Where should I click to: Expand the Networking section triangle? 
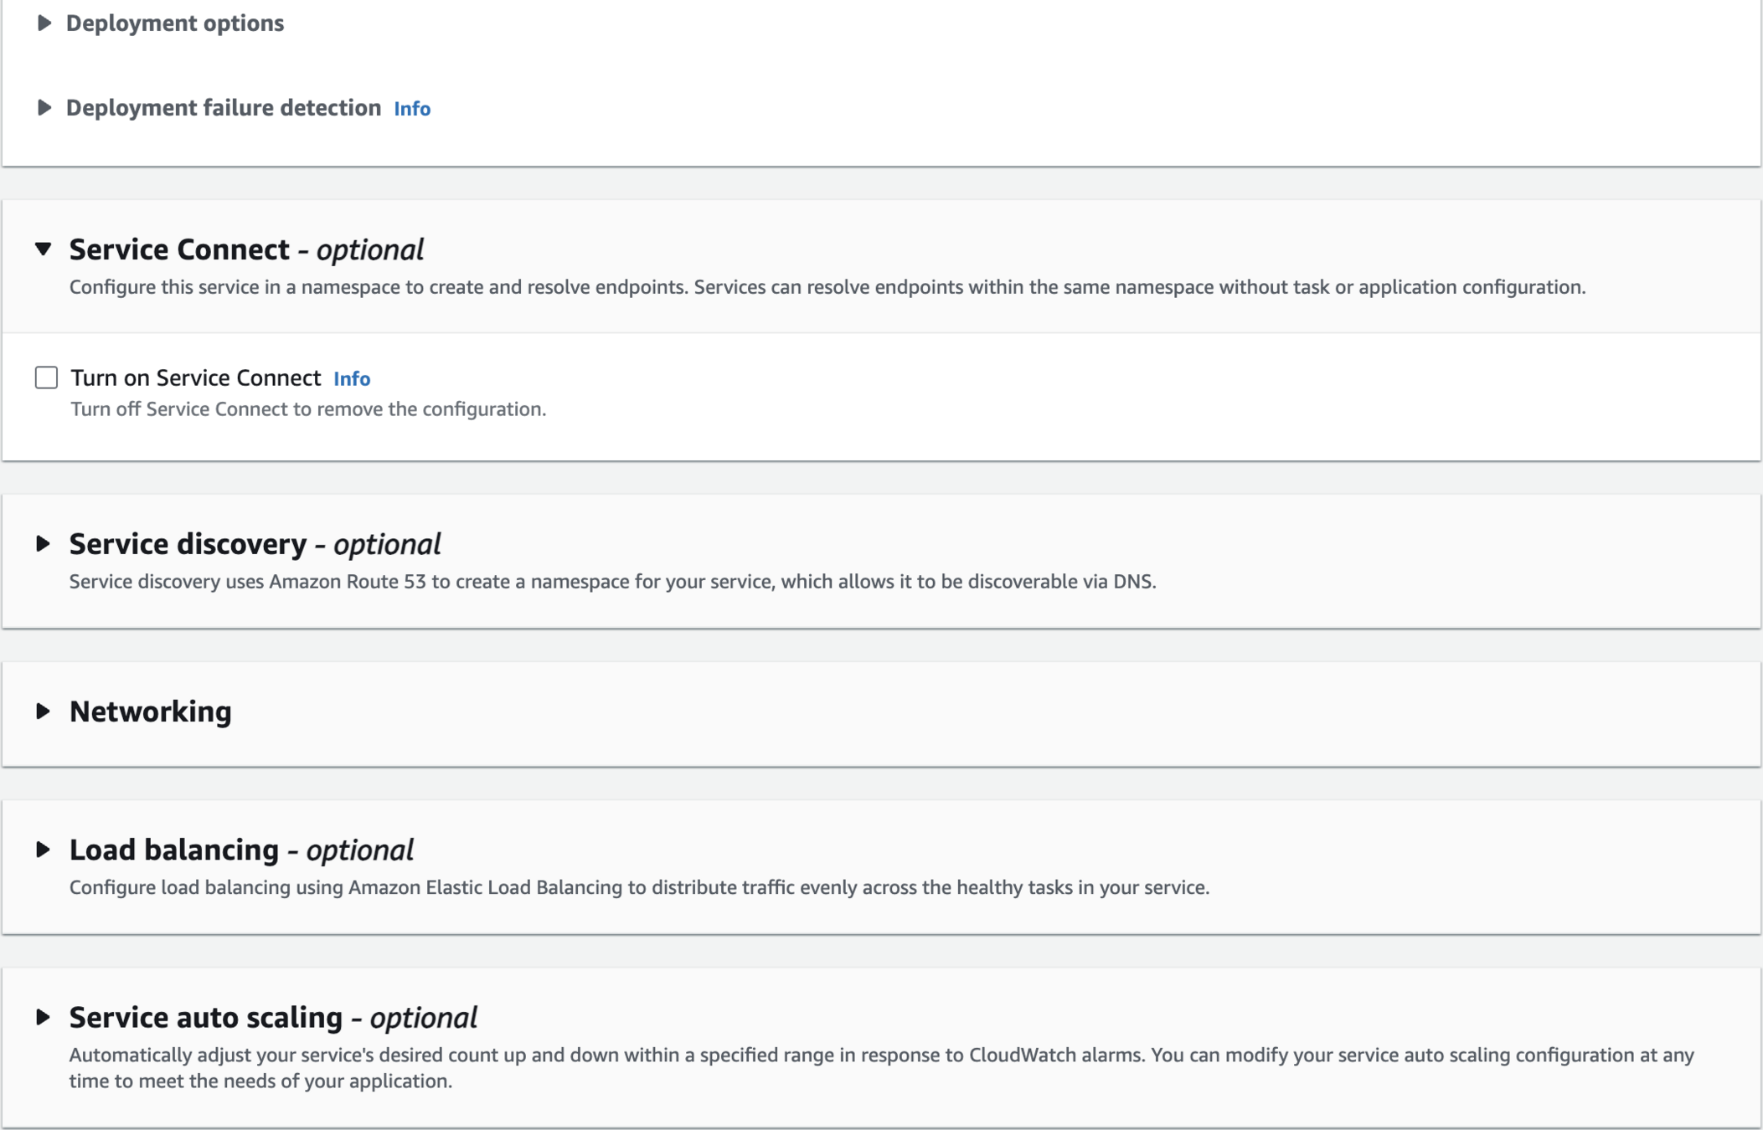(44, 711)
